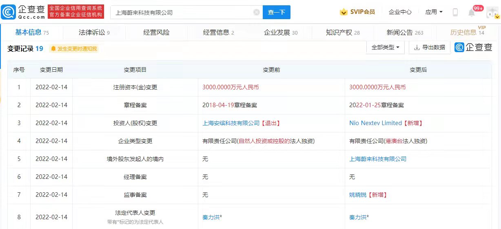This screenshot has width=501, height=229.
Task: Click the Qcc.com logo icon
Action: tap(8, 12)
